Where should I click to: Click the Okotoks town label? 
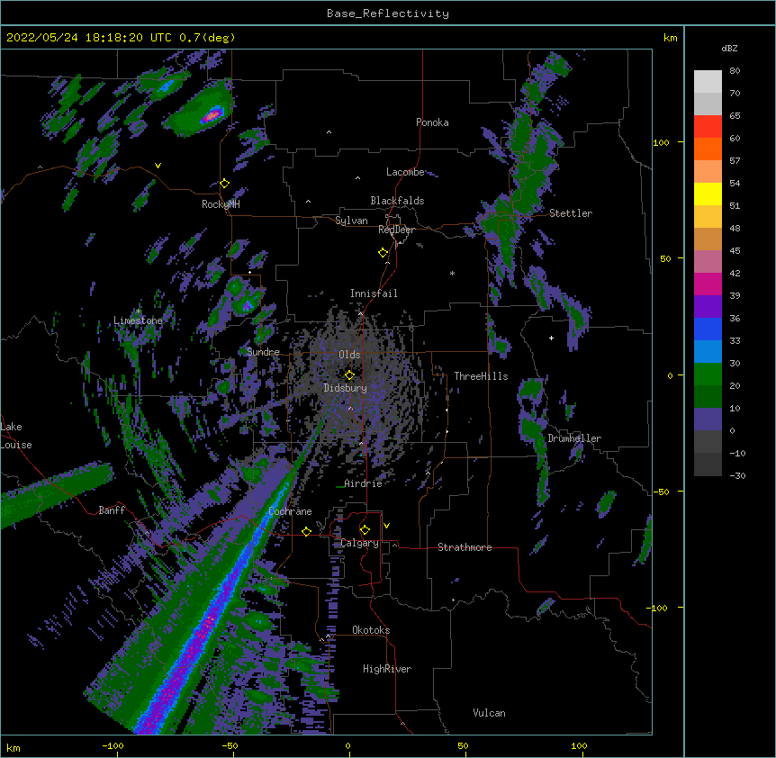[x=371, y=630]
